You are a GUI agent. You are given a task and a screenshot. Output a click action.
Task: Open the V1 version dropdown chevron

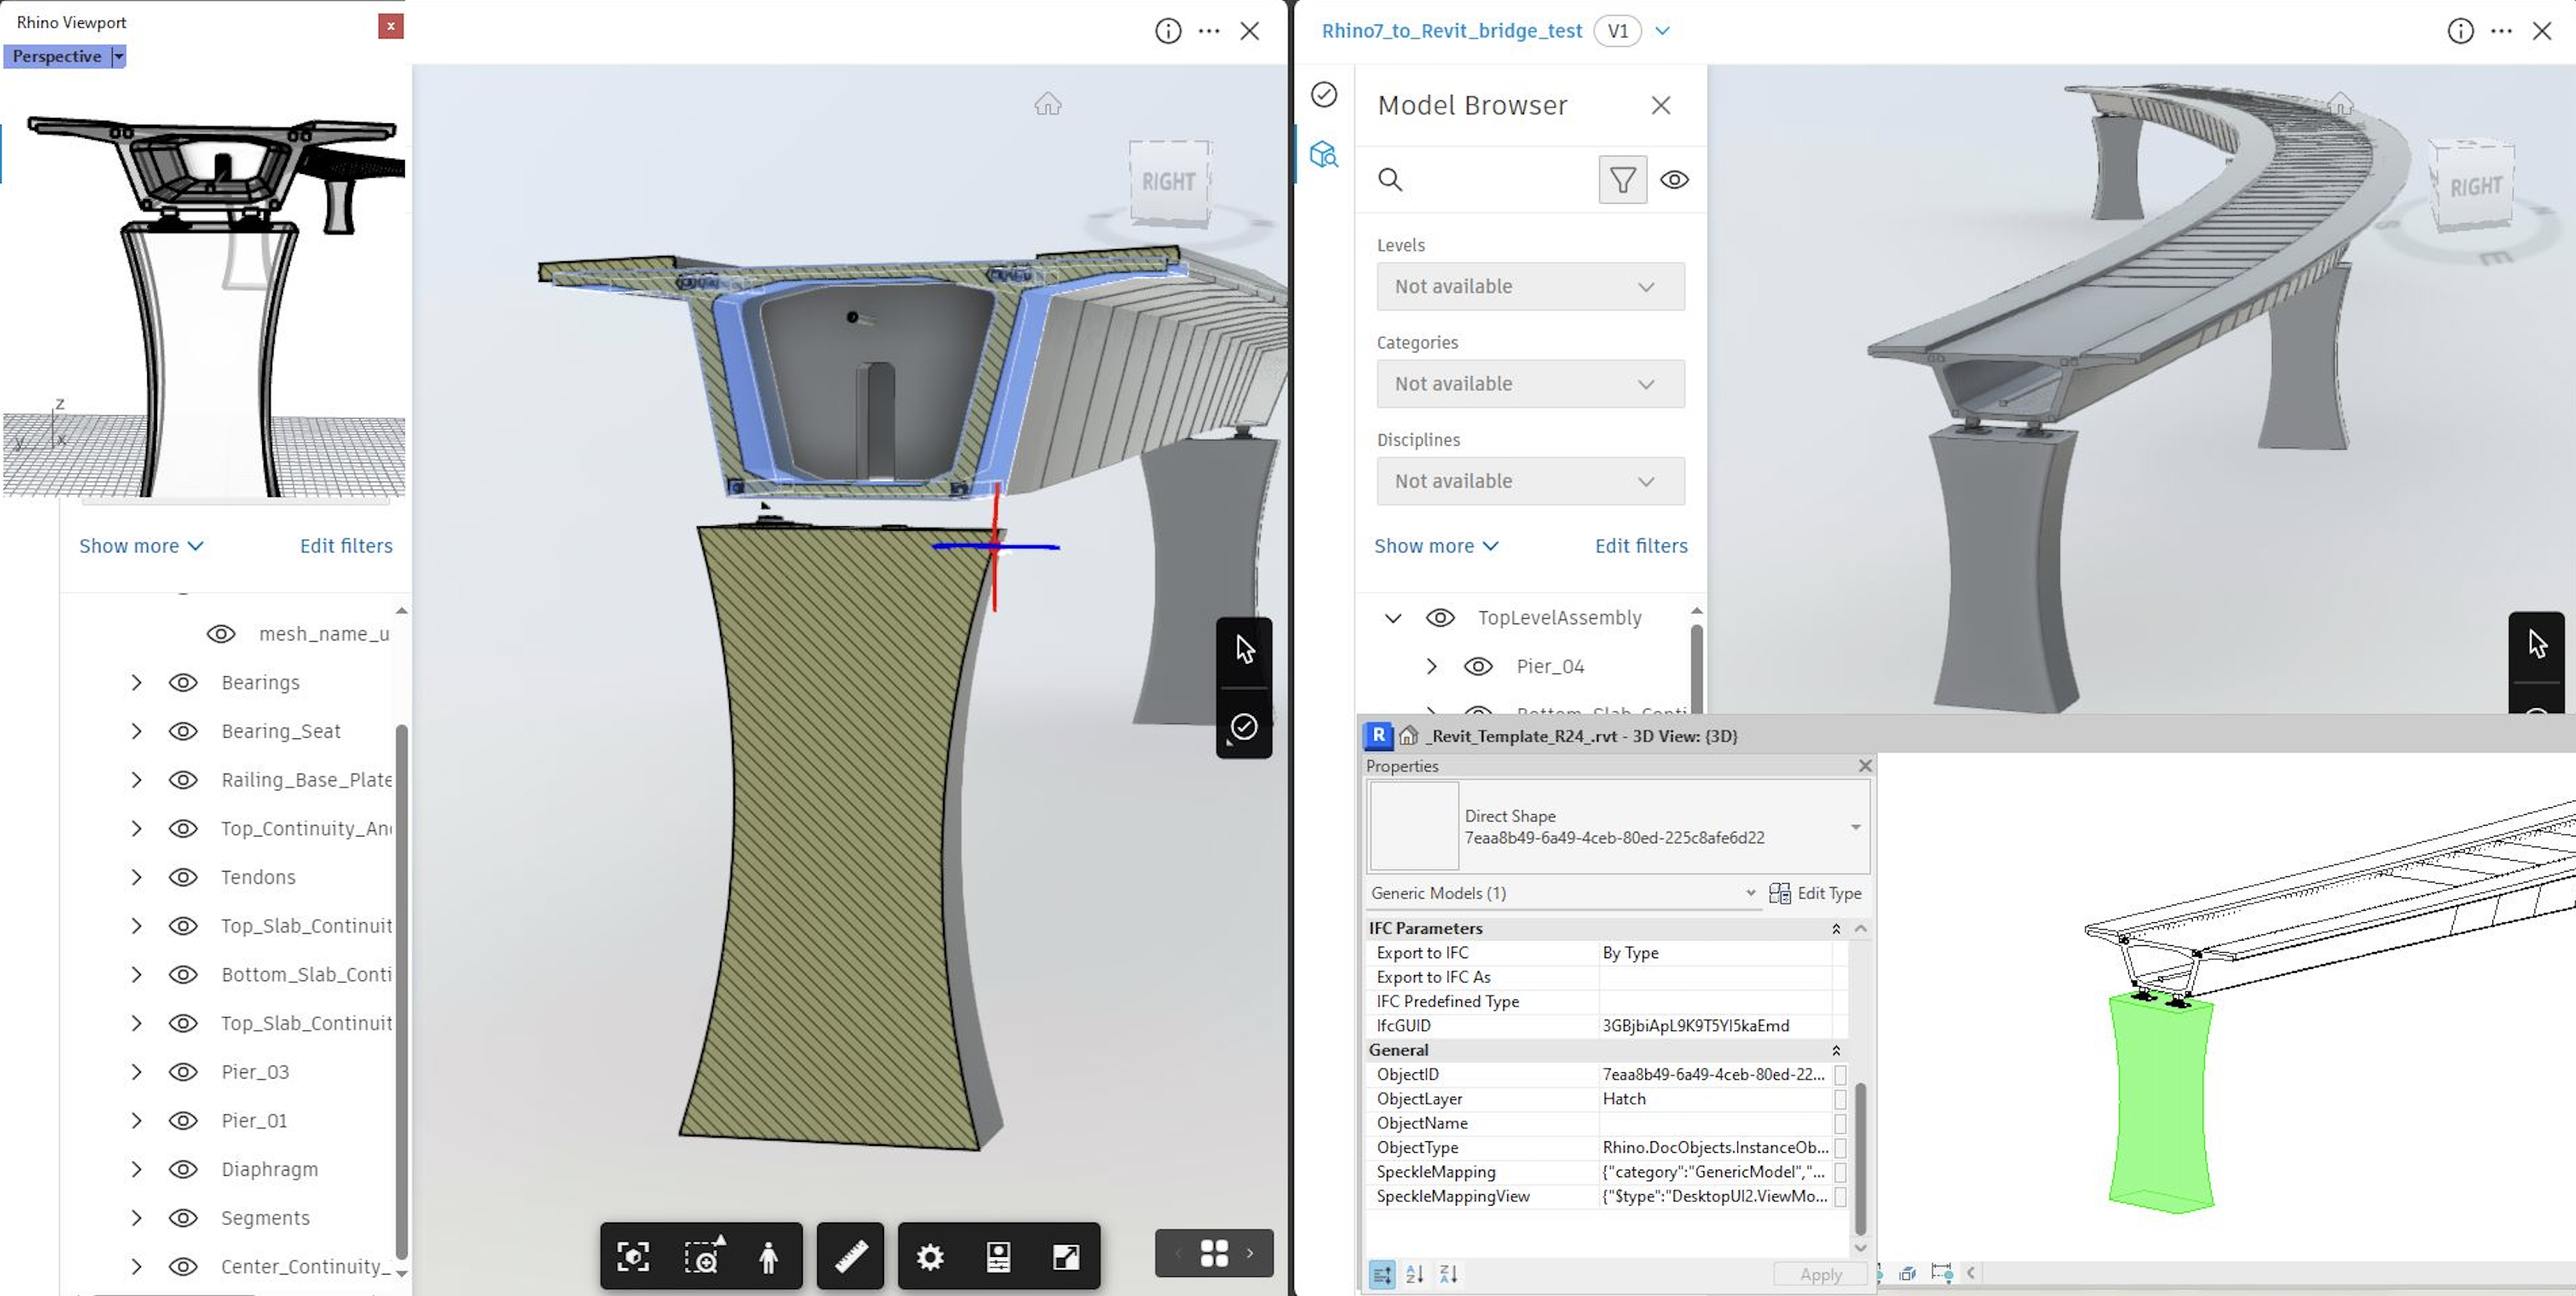pyautogui.click(x=1662, y=31)
